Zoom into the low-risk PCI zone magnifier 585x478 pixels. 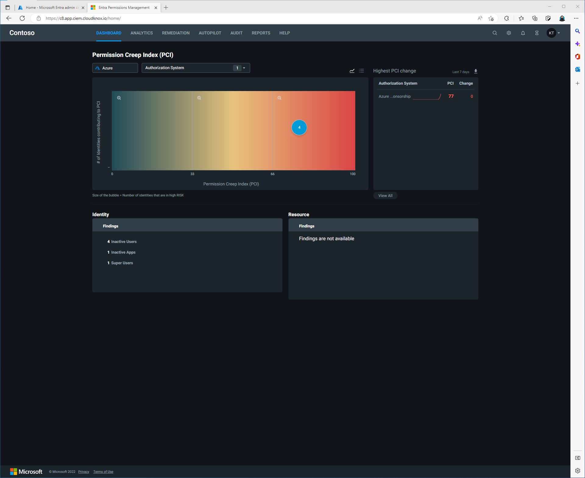(x=119, y=98)
